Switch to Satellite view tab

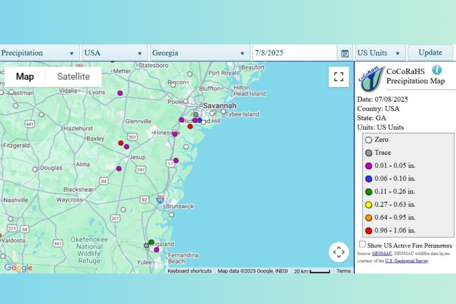pyautogui.click(x=74, y=76)
